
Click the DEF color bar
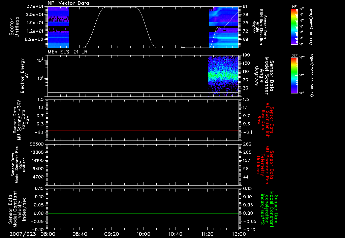pyautogui.click(x=294, y=75)
